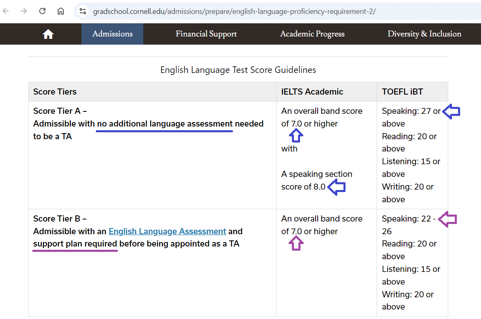Click Tier B 'Listening: 15 or above' text
481x319 pixels.
[411, 276]
